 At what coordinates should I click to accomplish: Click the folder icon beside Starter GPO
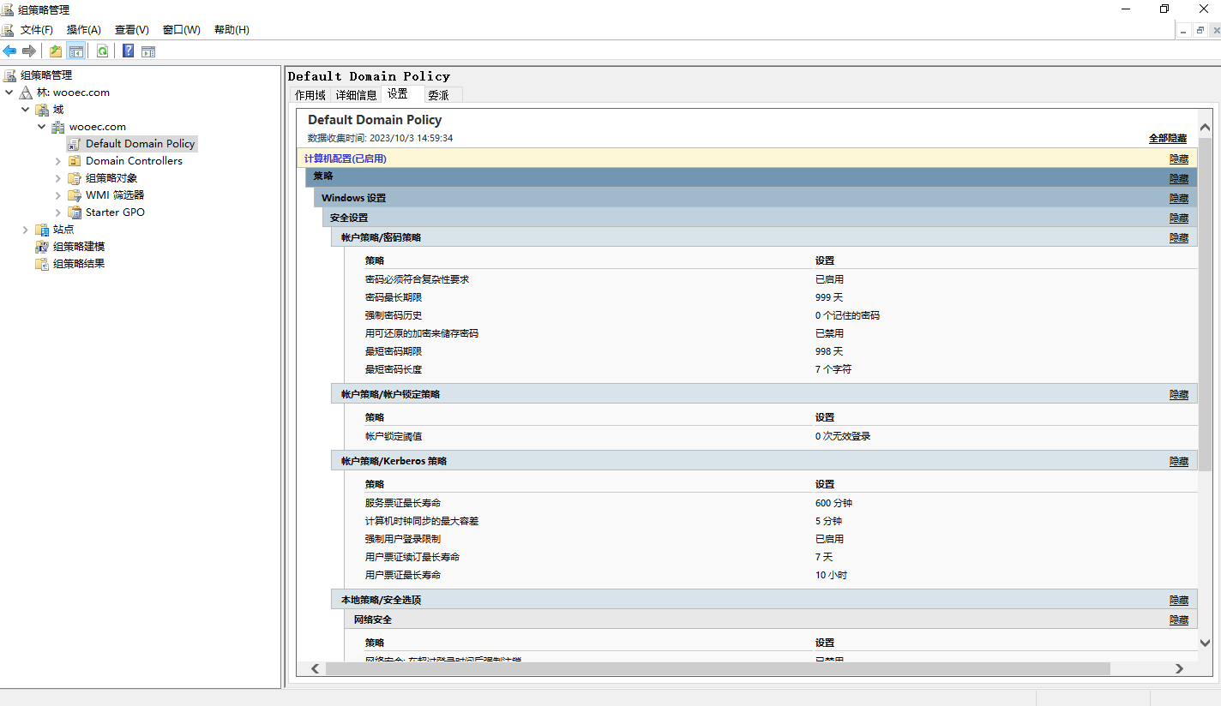click(75, 212)
